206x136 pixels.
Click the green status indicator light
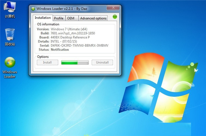[115, 17]
